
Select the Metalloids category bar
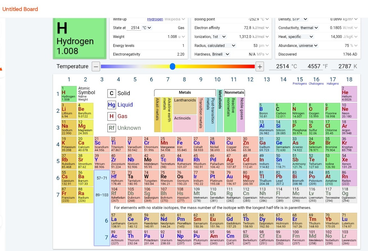220,111
